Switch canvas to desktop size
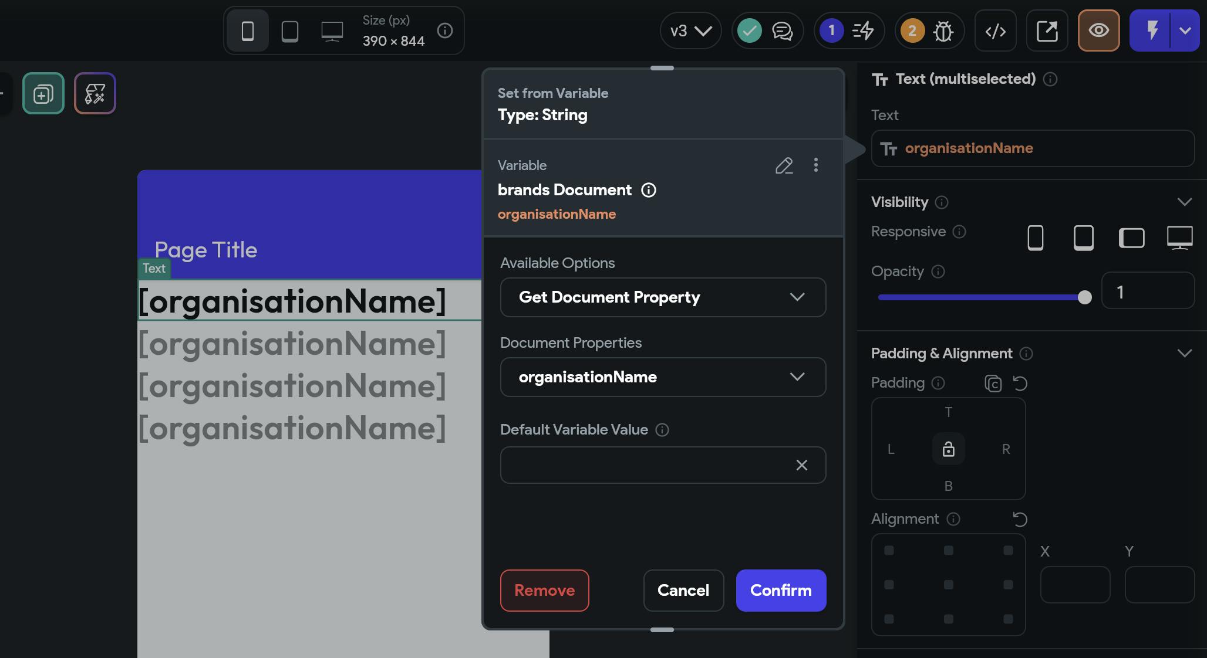The height and width of the screenshot is (658, 1207). pos(332,30)
